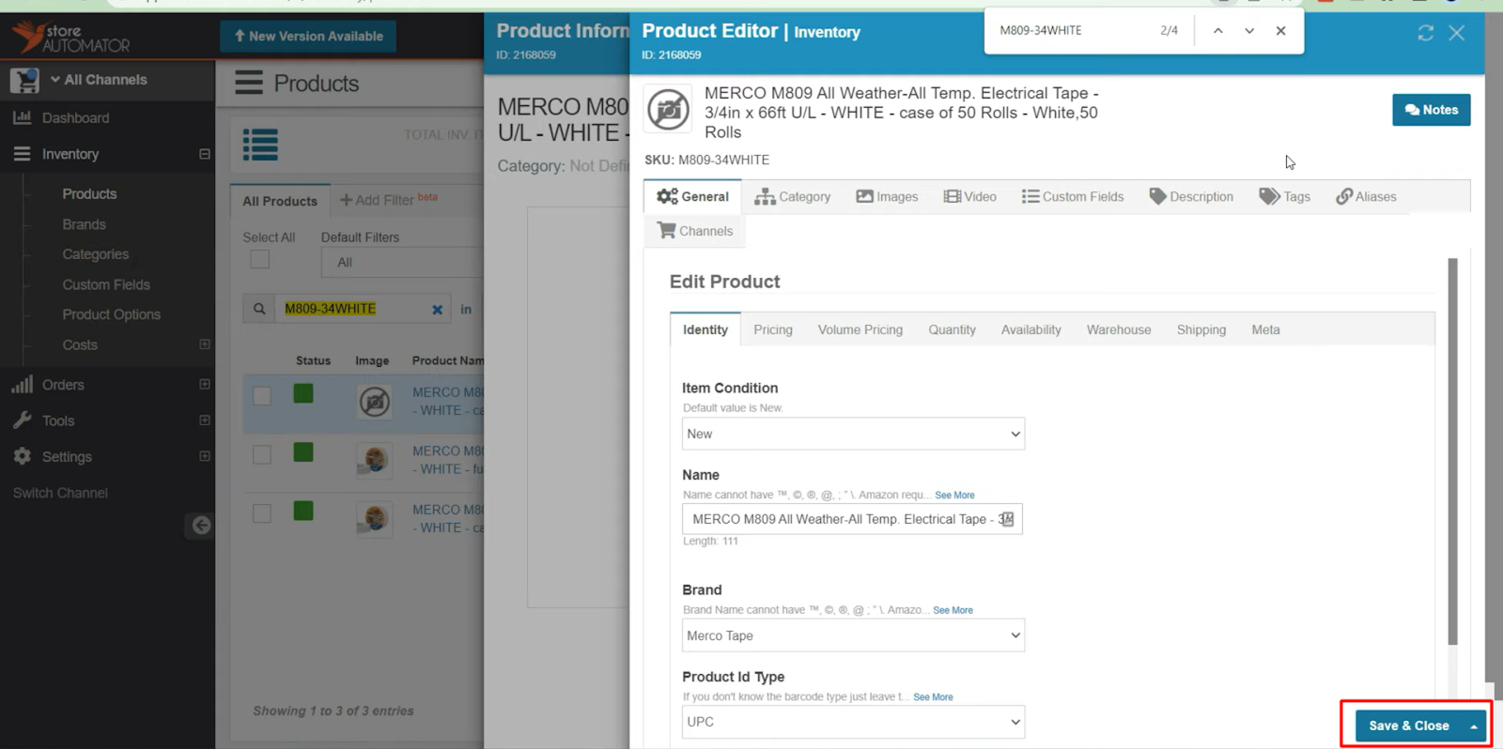Screen dimensions: 1503x749
Task: Select the Identity sub-tab
Action: tap(705, 329)
